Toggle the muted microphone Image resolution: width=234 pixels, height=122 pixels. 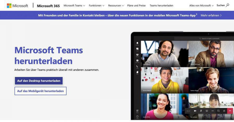tap(201, 111)
